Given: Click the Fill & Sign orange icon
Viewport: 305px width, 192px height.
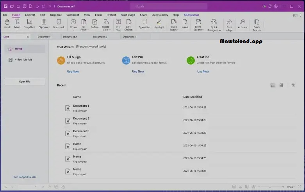Looking at the screenshot, I should [x=61, y=60].
